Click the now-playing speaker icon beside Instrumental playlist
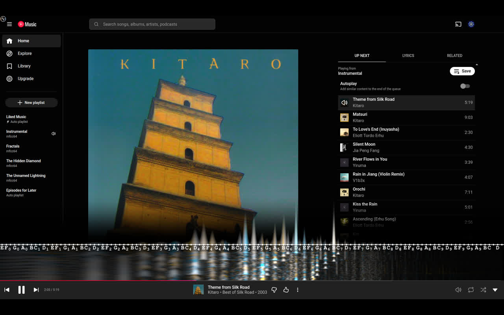 (x=54, y=133)
